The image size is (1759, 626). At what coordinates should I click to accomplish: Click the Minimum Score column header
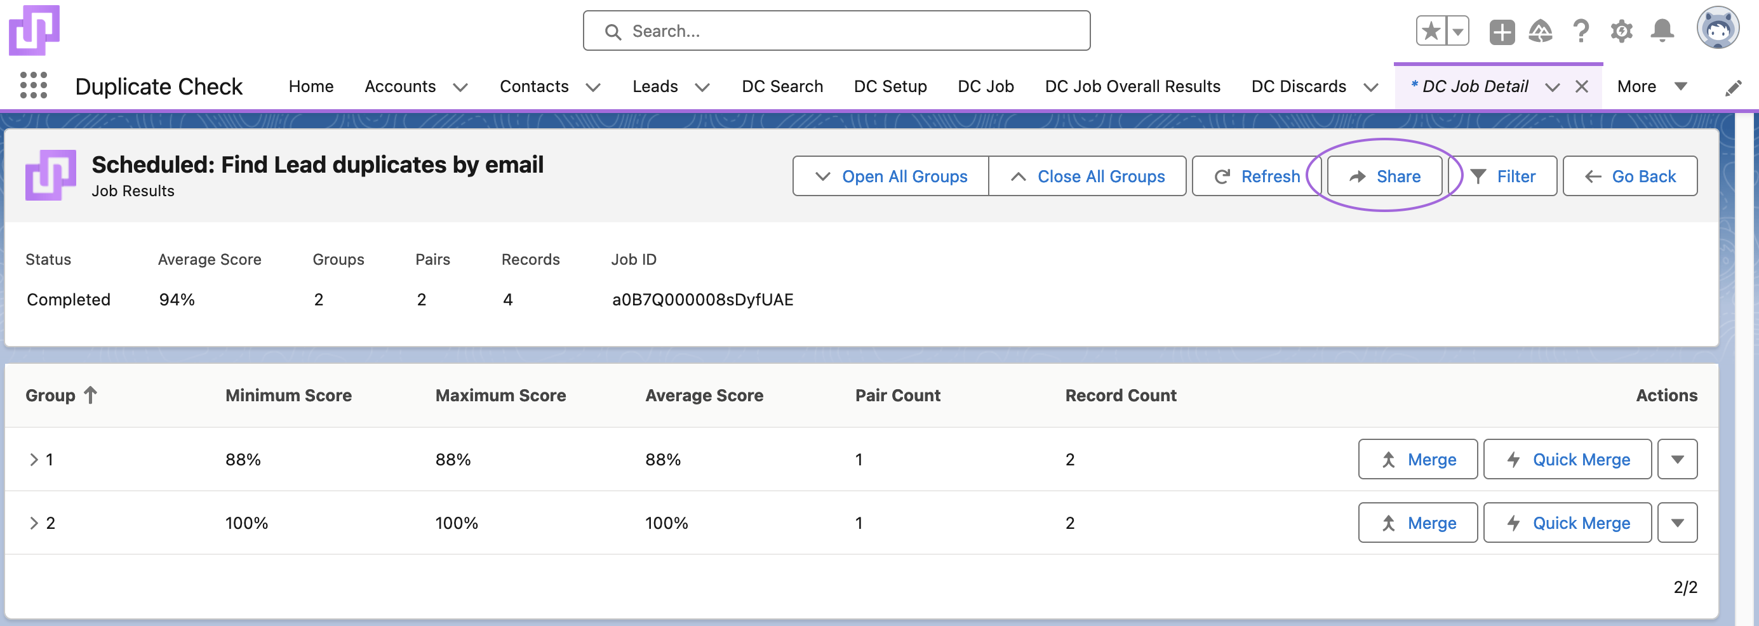pyautogui.click(x=288, y=396)
